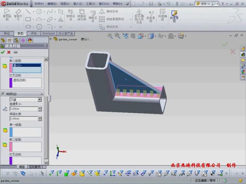Select the Circle sketch tool
The height and width of the screenshot is (184, 246).
(x=39, y=11)
